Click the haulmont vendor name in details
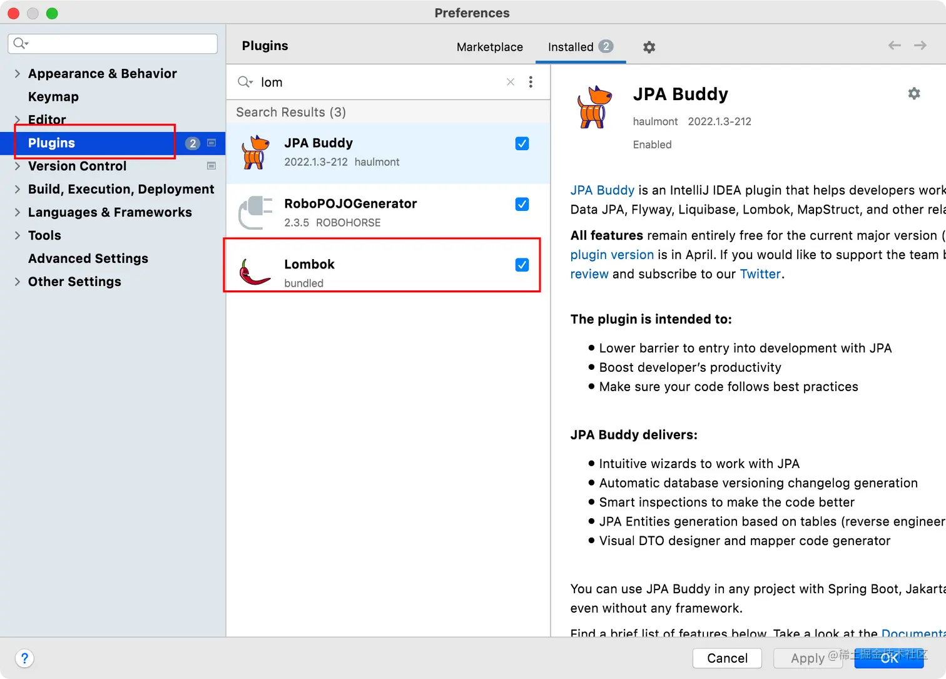This screenshot has width=946, height=679. pyautogui.click(x=655, y=121)
